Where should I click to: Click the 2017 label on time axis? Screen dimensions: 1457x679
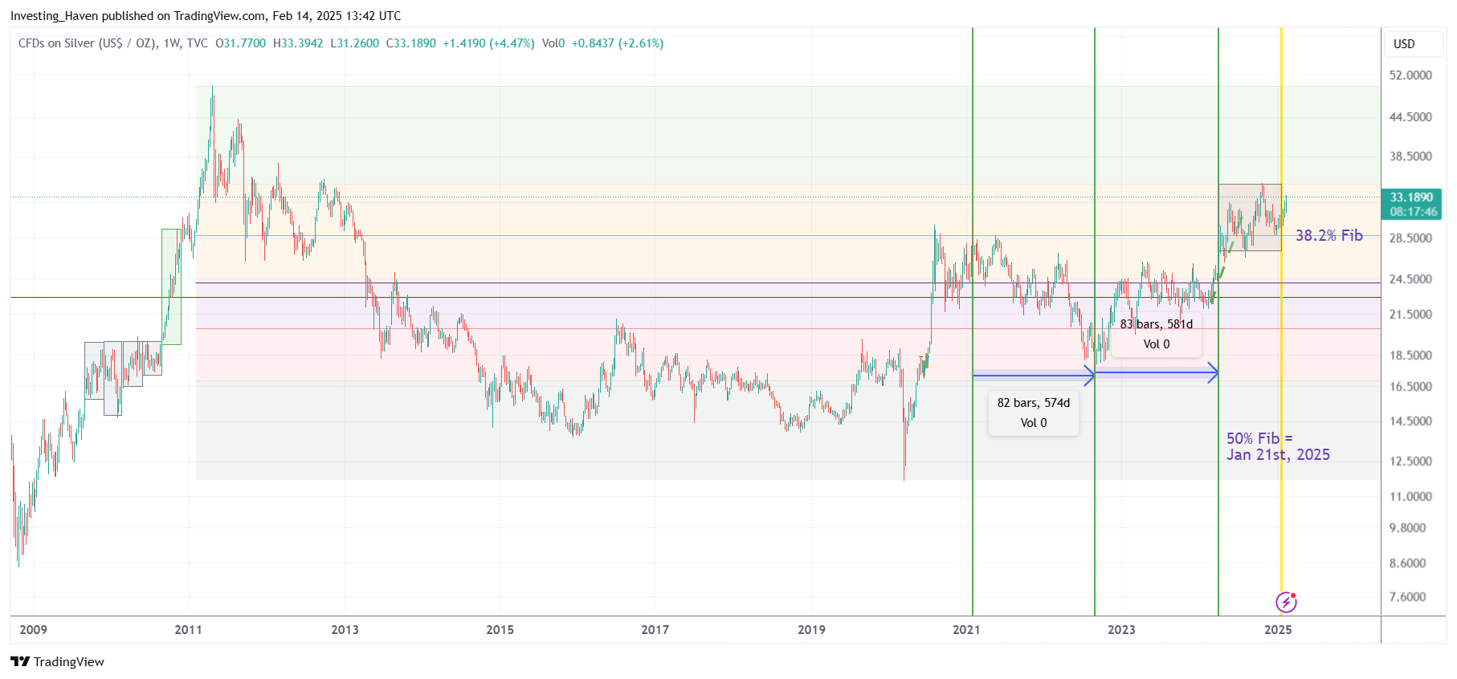point(655,629)
